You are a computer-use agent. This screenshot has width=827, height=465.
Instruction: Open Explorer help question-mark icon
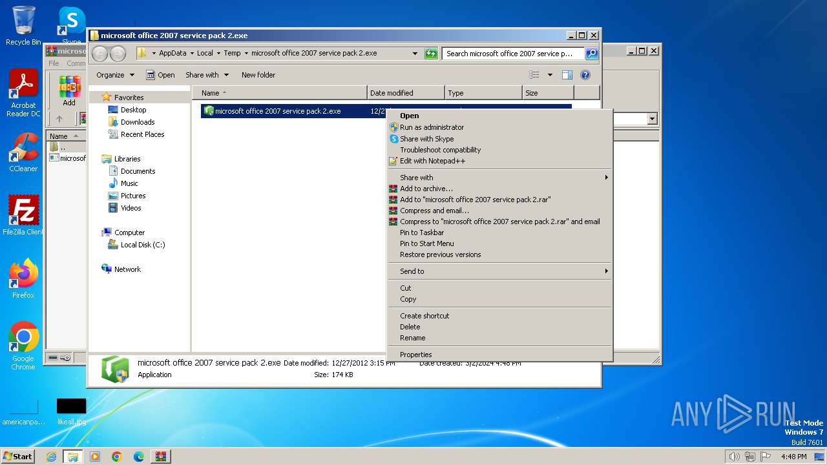point(585,75)
